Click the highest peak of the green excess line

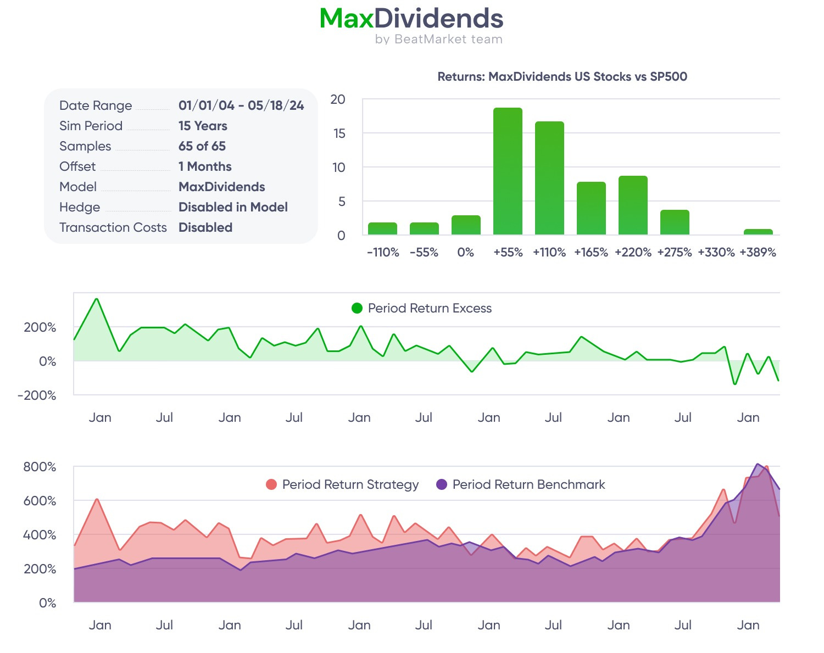pyautogui.click(x=97, y=299)
